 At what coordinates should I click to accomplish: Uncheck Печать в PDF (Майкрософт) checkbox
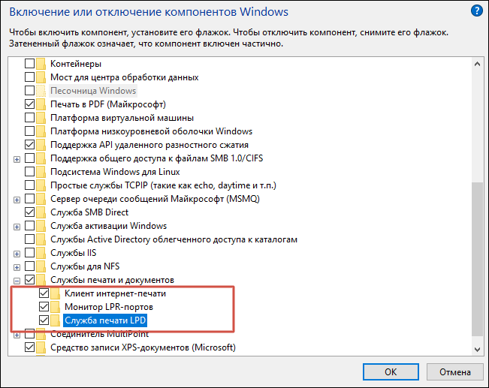(x=29, y=104)
